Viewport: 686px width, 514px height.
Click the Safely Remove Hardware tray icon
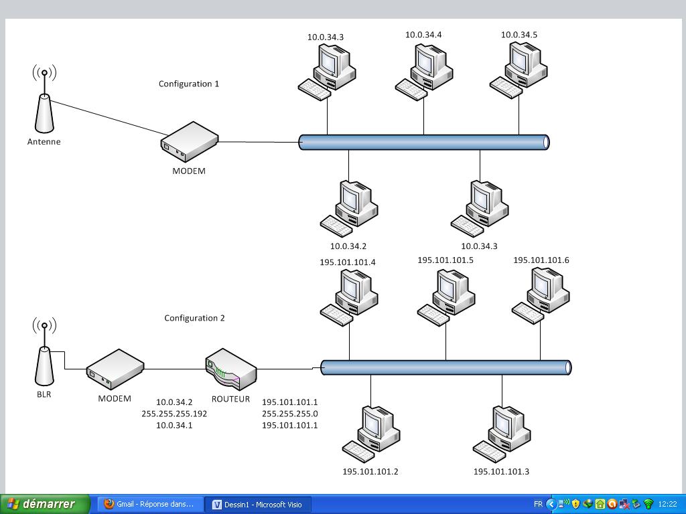[x=636, y=504]
